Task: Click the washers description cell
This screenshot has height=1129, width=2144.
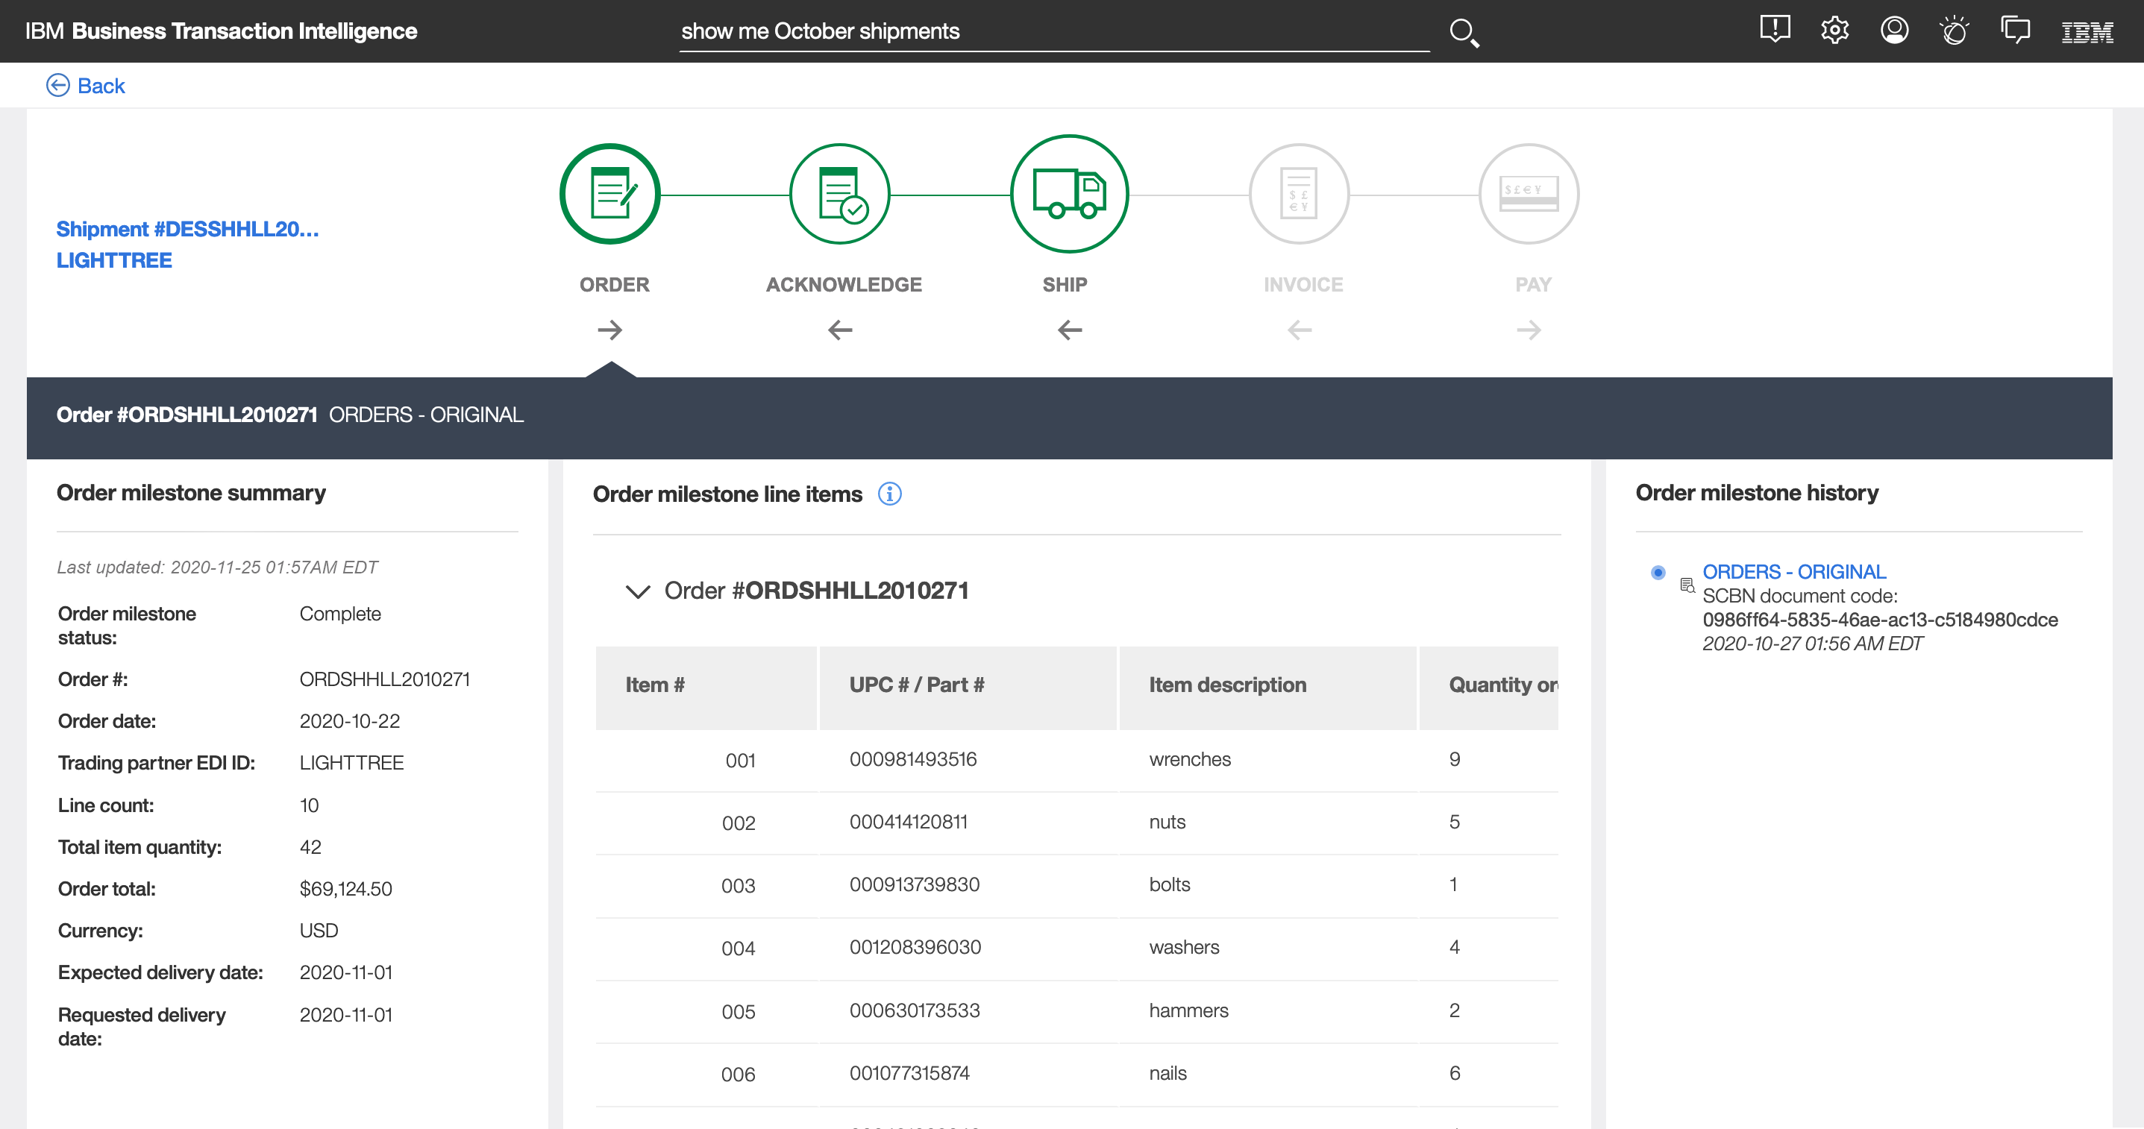Action: pyautogui.click(x=1184, y=947)
